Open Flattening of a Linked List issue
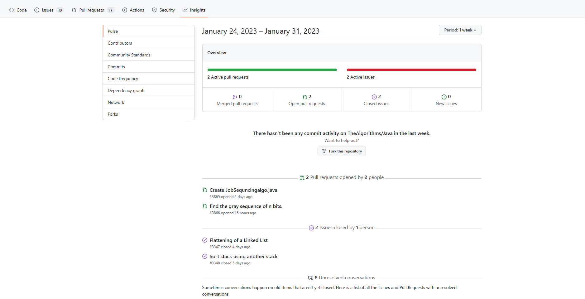This screenshot has height=299, width=585. [x=238, y=240]
